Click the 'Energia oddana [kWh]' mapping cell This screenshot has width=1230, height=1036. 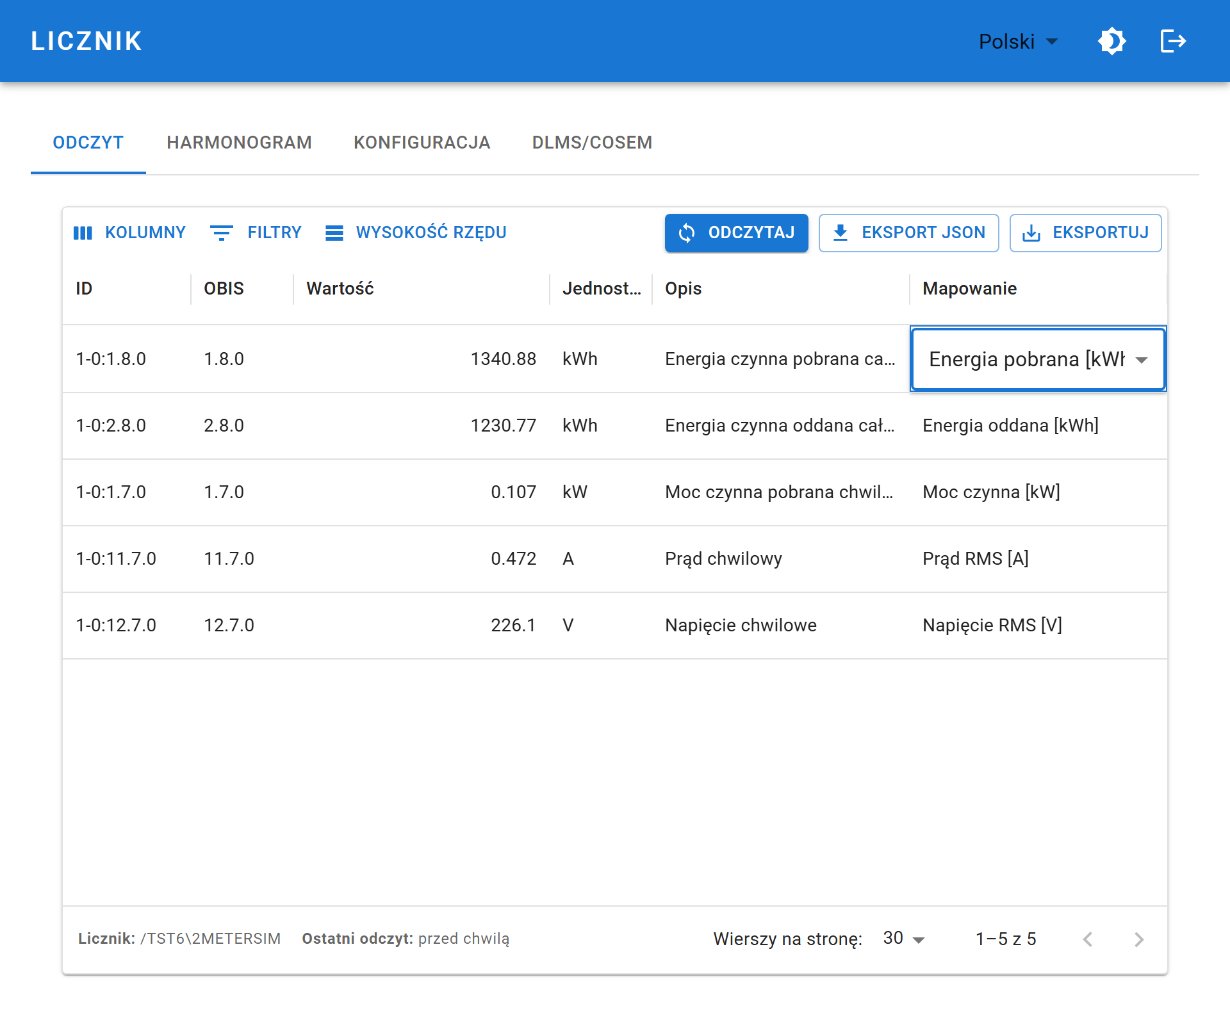(1038, 426)
